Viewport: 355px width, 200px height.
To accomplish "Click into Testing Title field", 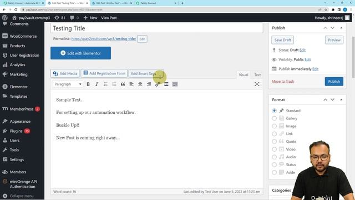I will click(x=156, y=28).
